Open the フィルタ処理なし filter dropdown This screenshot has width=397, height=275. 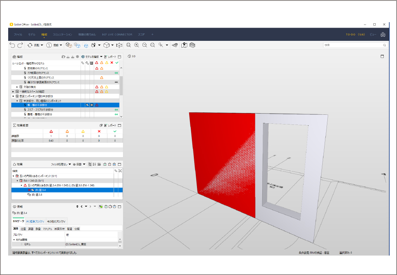tap(61, 165)
